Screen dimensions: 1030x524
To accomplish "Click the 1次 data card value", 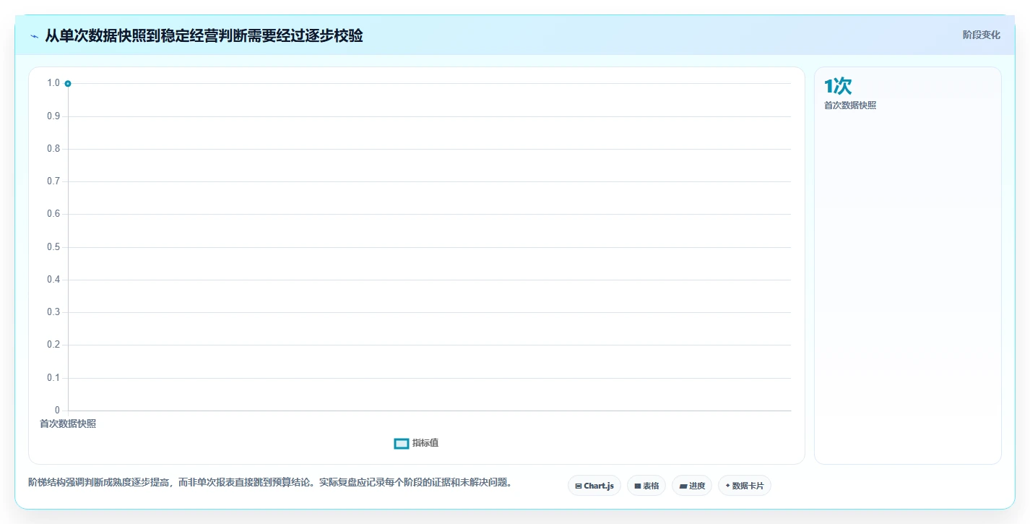I will [x=838, y=86].
